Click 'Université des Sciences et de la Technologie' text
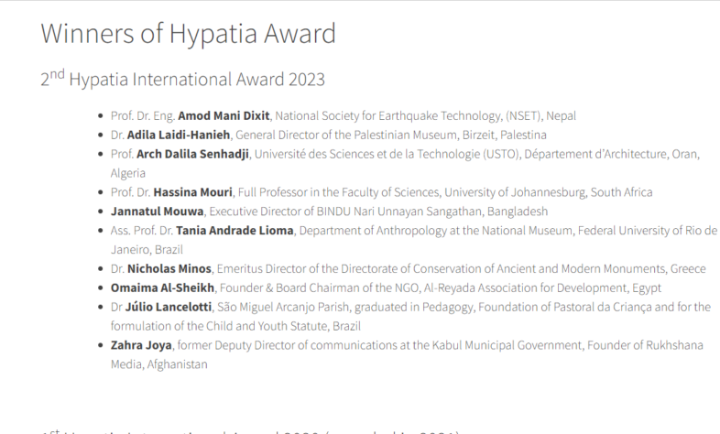 click(367, 154)
